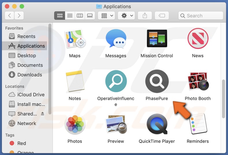Image resolution: width=228 pixels, height=155 pixels.
Task: Select the Mission Control app icon
Action: point(157,38)
